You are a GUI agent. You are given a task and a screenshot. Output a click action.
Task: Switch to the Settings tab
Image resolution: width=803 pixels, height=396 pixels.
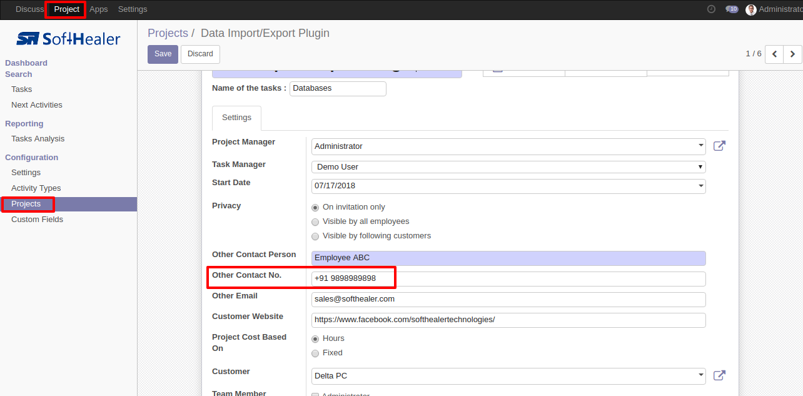coord(236,118)
